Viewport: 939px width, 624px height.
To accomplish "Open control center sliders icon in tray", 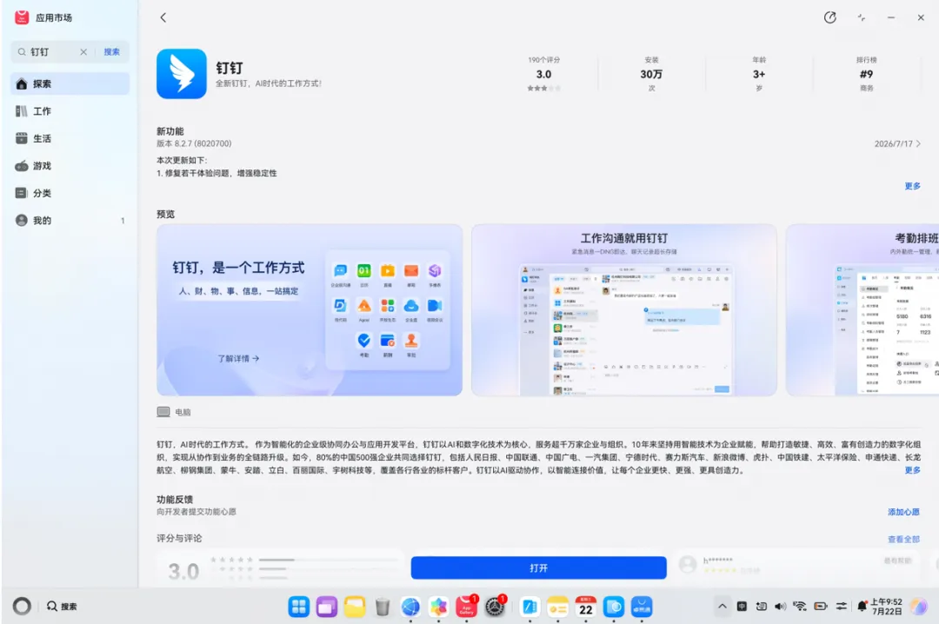I will coord(842,607).
